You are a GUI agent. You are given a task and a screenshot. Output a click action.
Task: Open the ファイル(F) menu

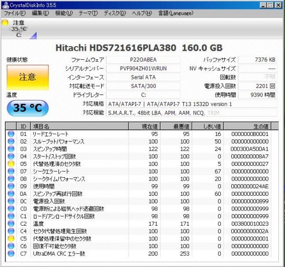click(x=15, y=13)
